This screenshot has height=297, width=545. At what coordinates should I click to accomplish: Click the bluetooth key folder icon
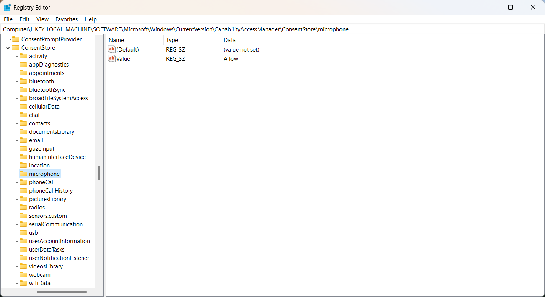[x=24, y=81]
